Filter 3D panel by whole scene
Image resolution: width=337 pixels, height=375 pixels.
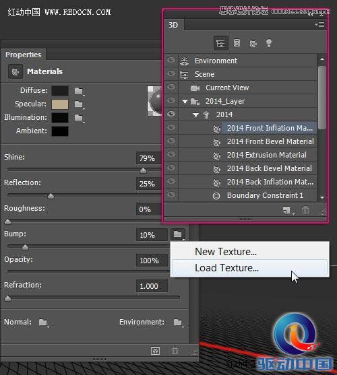tap(220, 43)
